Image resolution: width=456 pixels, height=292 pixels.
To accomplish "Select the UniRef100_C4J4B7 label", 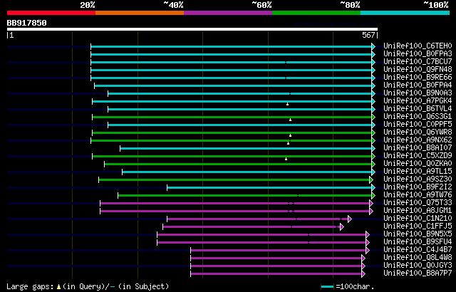I will pos(418,250).
